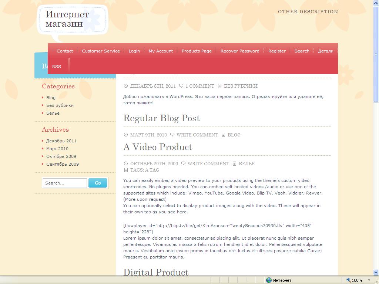Click БЕЛЬЕ category under A Video Product
The height and width of the screenshot is (284, 379).
(x=246, y=163)
